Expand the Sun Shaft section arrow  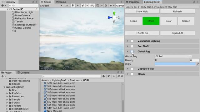click(127, 46)
